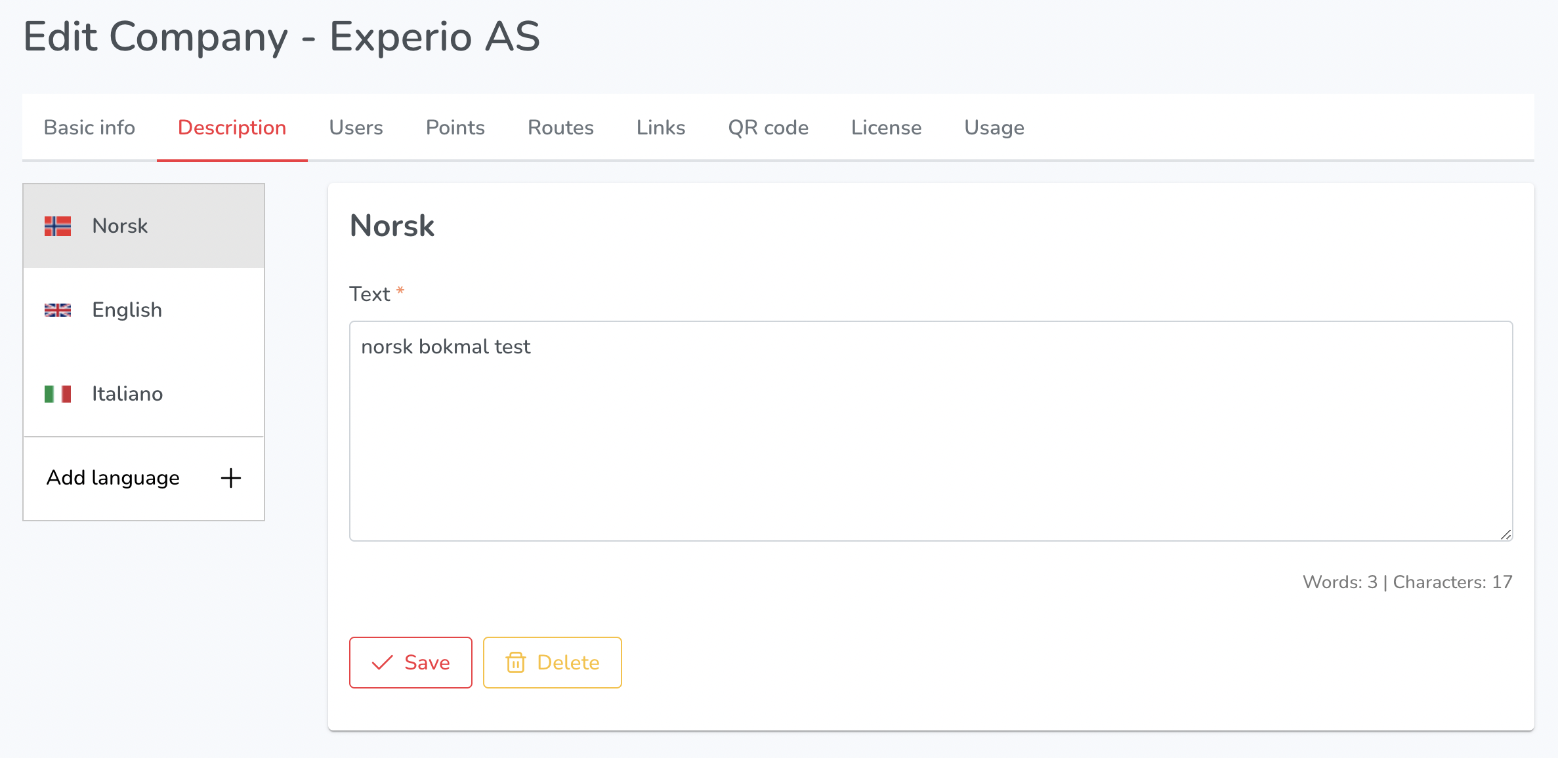Open the Routes tab

(x=561, y=127)
